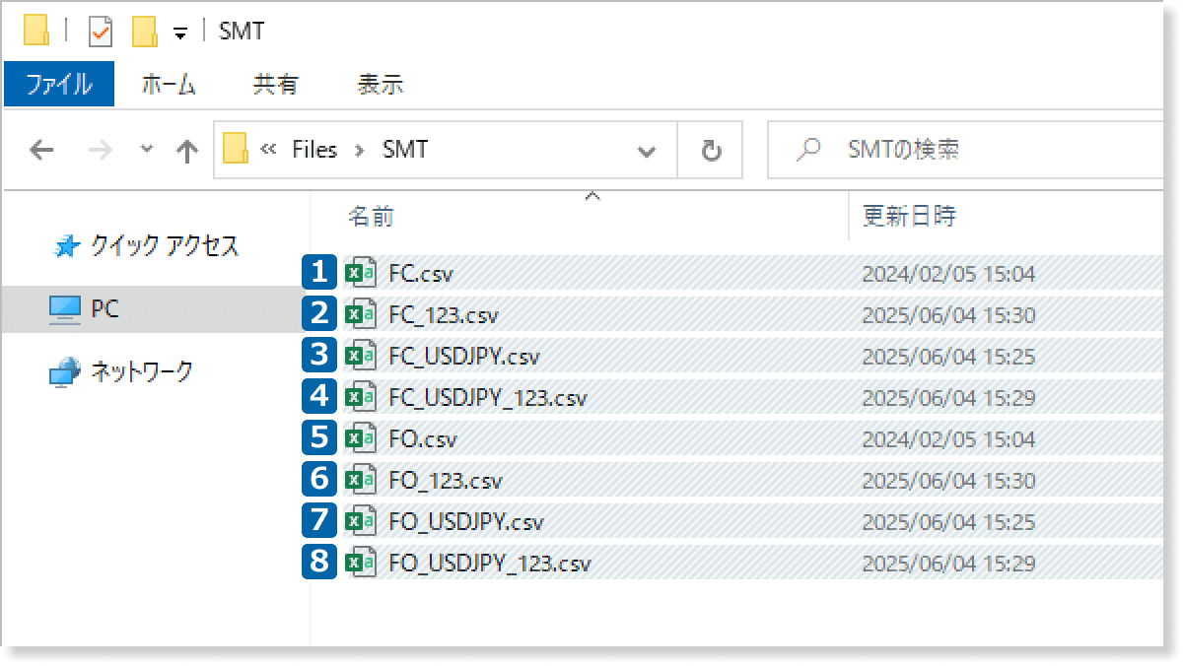The height and width of the screenshot is (666, 1183).
Task: Select クイック アクセス in the navigation pane
Action: pyautogui.click(x=164, y=246)
